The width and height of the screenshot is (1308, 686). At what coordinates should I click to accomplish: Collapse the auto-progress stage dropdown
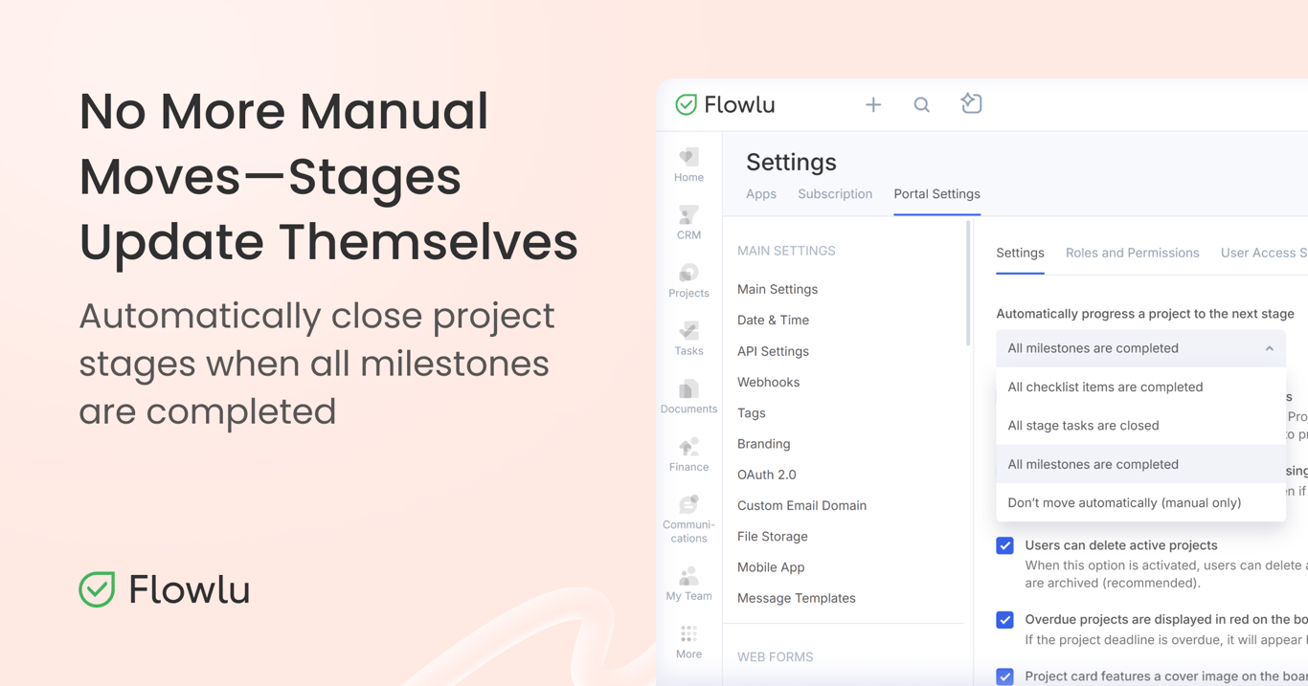(1140, 348)
